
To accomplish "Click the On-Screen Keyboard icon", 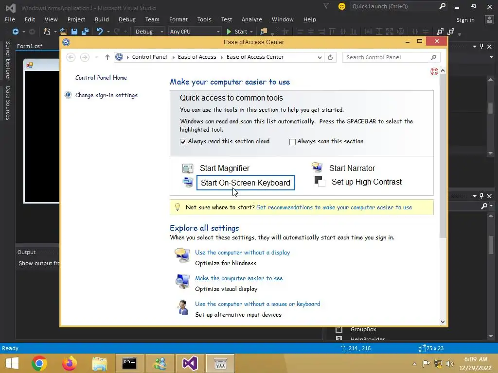I will (188, 183).
